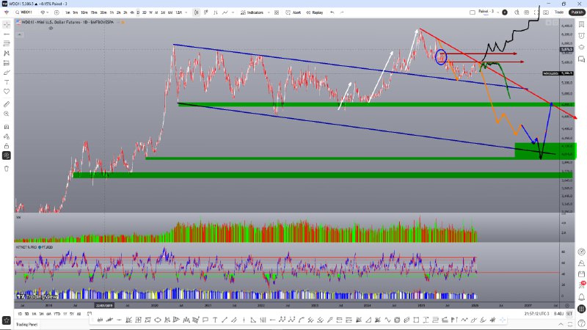
Task: Click the Publish button
Action: (x=576, y=12)
